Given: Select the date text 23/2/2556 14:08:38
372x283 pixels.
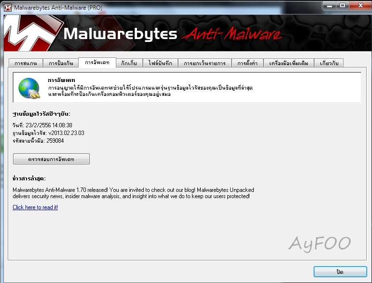Looking at the screenshot, I should coord(49,125).
